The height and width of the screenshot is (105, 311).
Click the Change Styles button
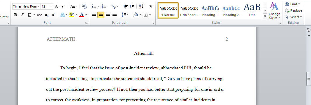[x=275, y=11]
